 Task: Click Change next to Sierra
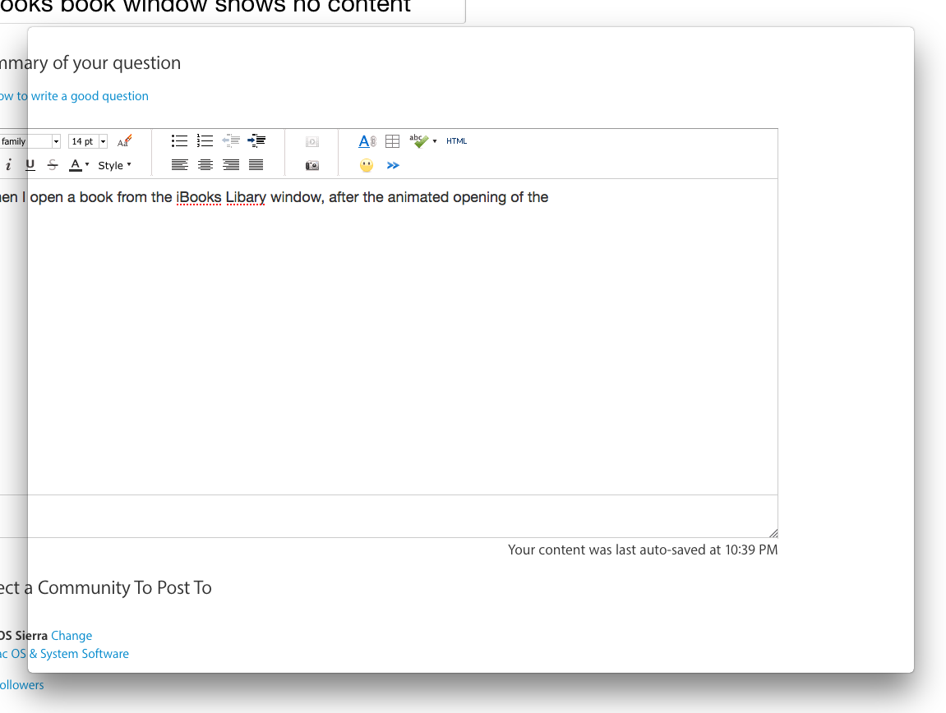click(x=72, y=635)
